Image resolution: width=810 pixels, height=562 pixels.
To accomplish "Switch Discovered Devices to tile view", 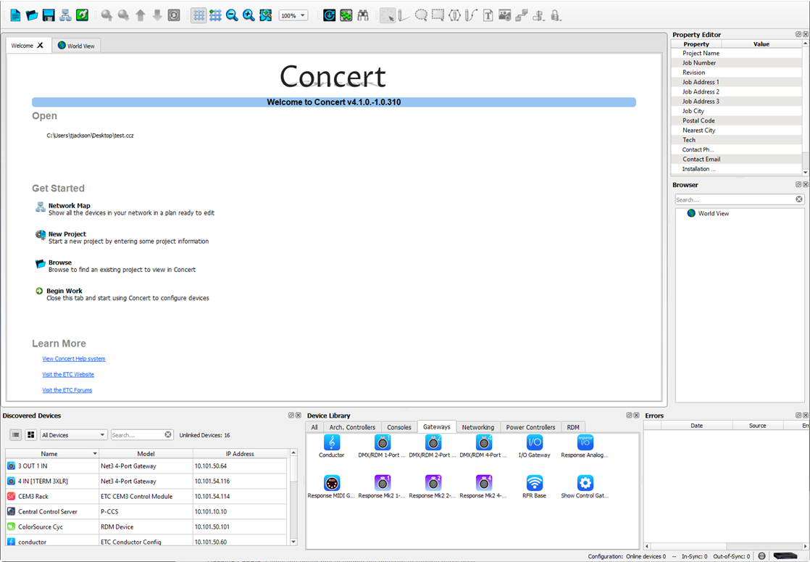I will tap(31, 435).
